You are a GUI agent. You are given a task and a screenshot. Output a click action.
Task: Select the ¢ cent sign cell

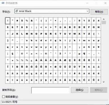(84, 47)
